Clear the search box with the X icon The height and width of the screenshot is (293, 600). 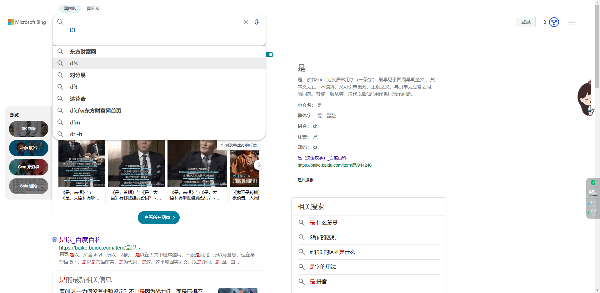(x=246, y=22)
